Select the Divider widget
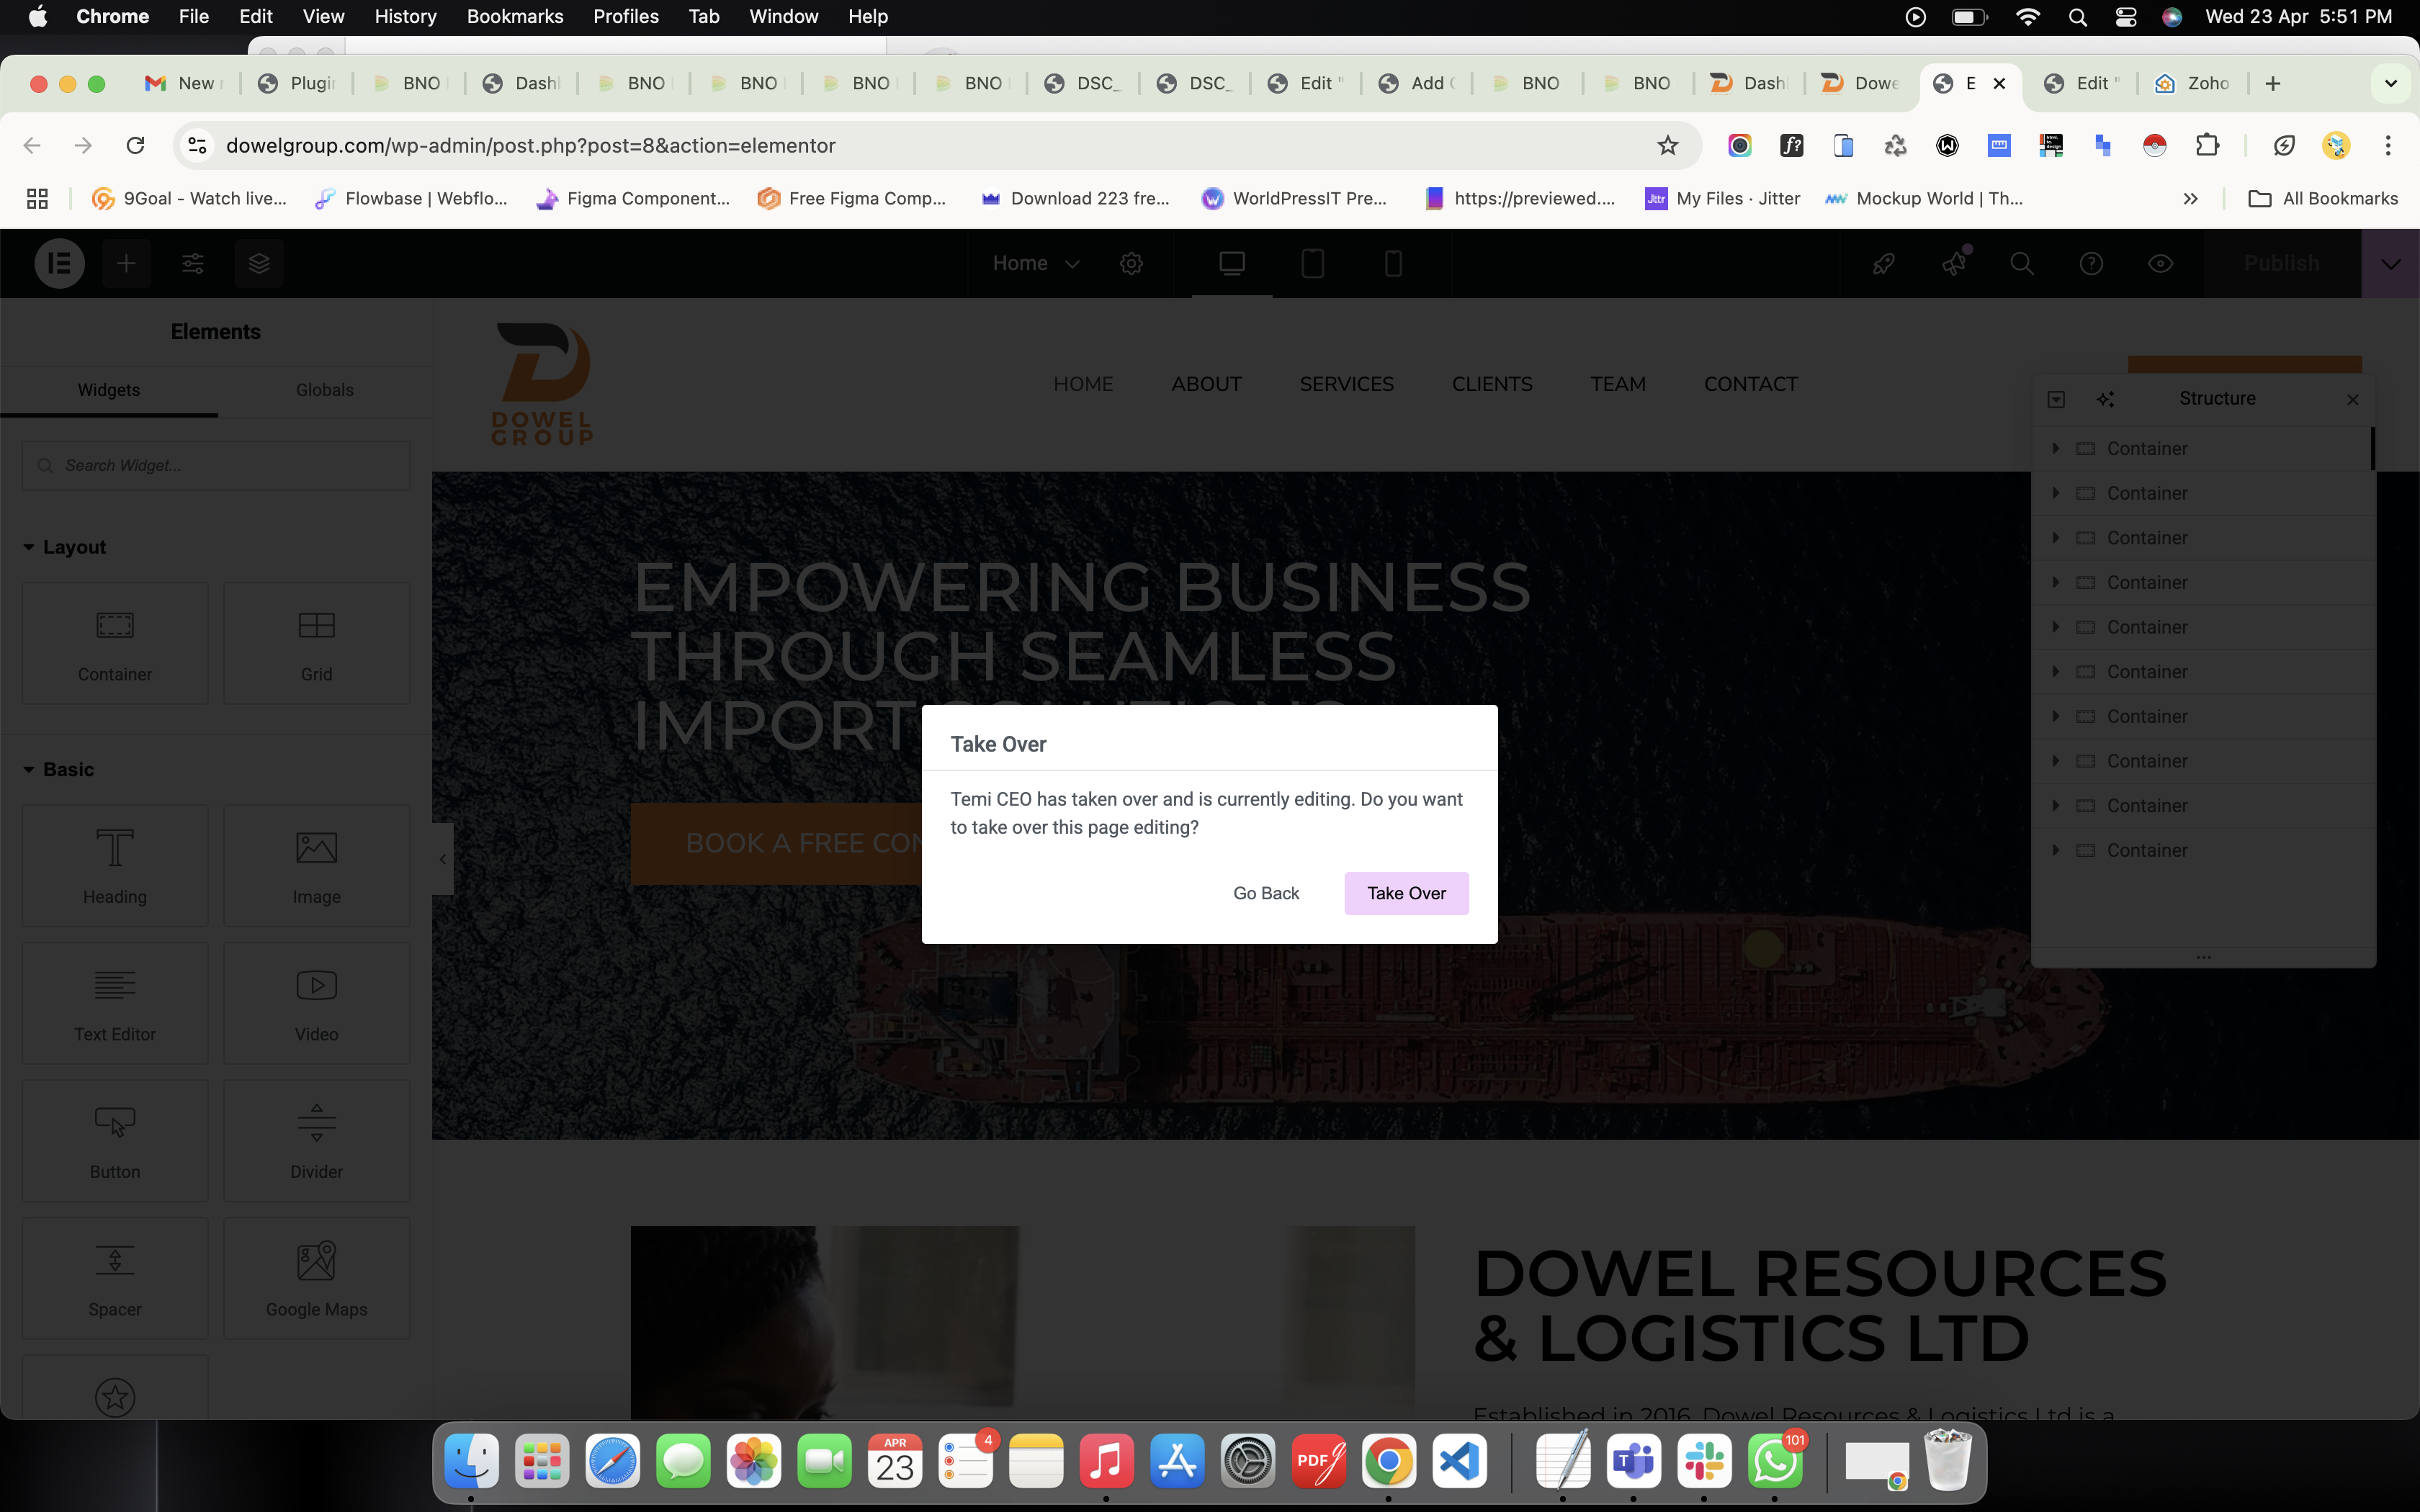 click(x=316, y=1140)
